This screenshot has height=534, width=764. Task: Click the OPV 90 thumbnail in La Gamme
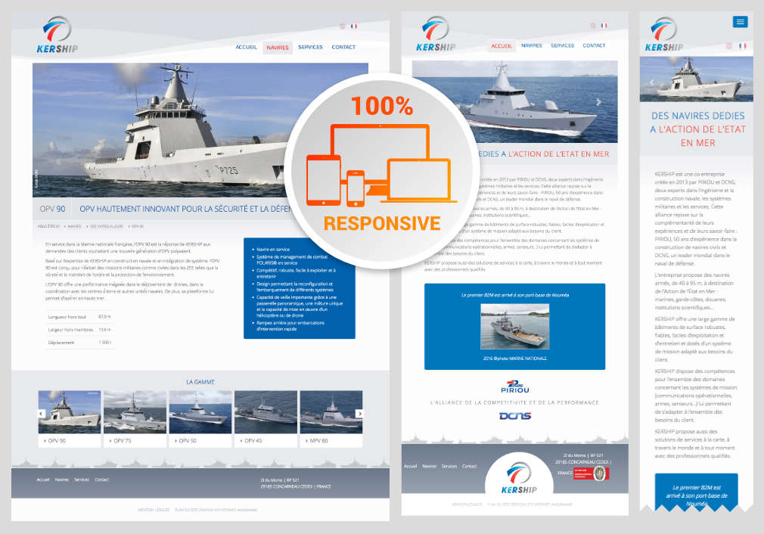pyautogui.click(x=70, y=411)
